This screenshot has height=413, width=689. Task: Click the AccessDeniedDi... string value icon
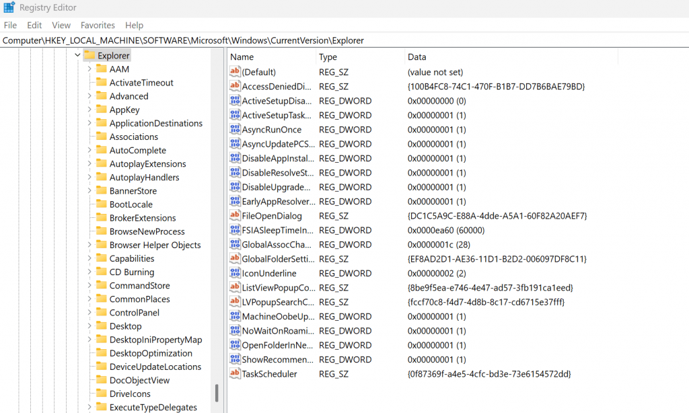[235, 86]
